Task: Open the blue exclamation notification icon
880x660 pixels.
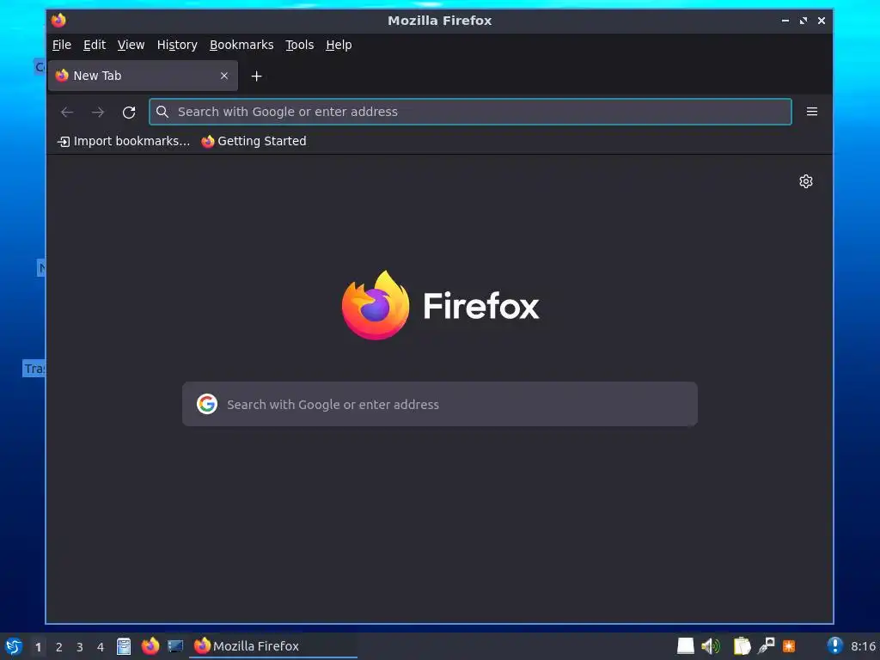Action: click(834, 645)
